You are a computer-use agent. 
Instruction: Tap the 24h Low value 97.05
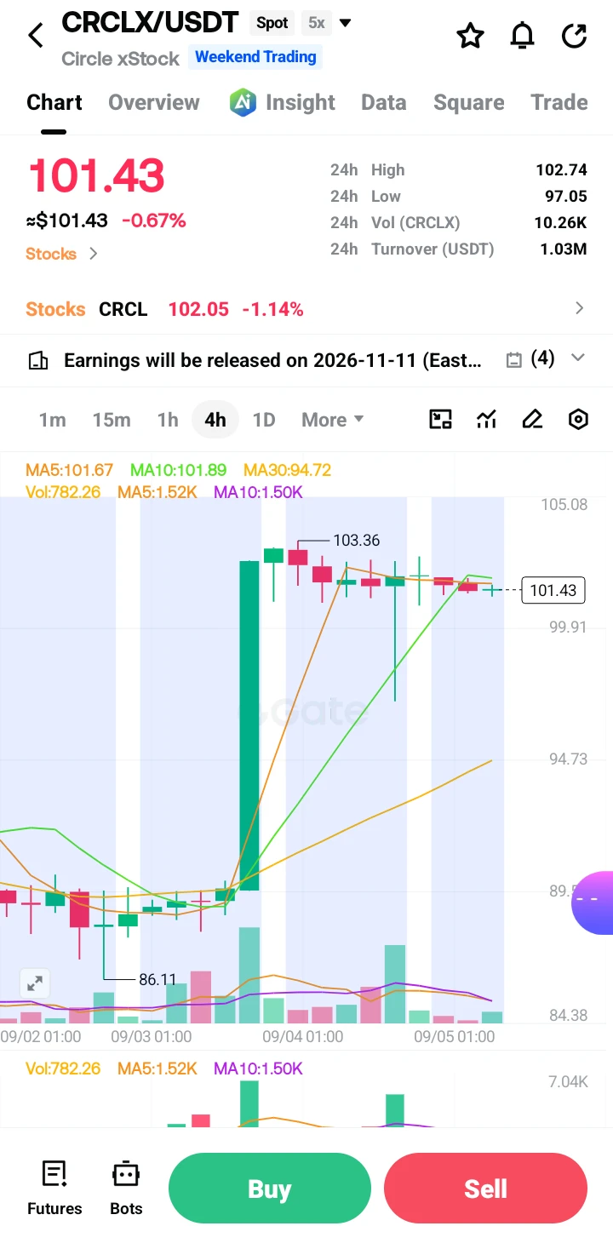566,197
